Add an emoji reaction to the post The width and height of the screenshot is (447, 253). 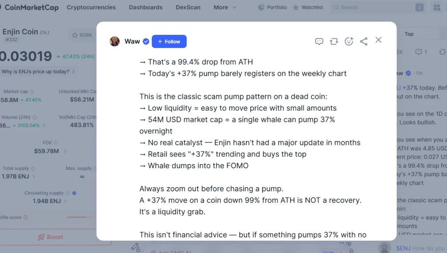[x=349, y=40]
